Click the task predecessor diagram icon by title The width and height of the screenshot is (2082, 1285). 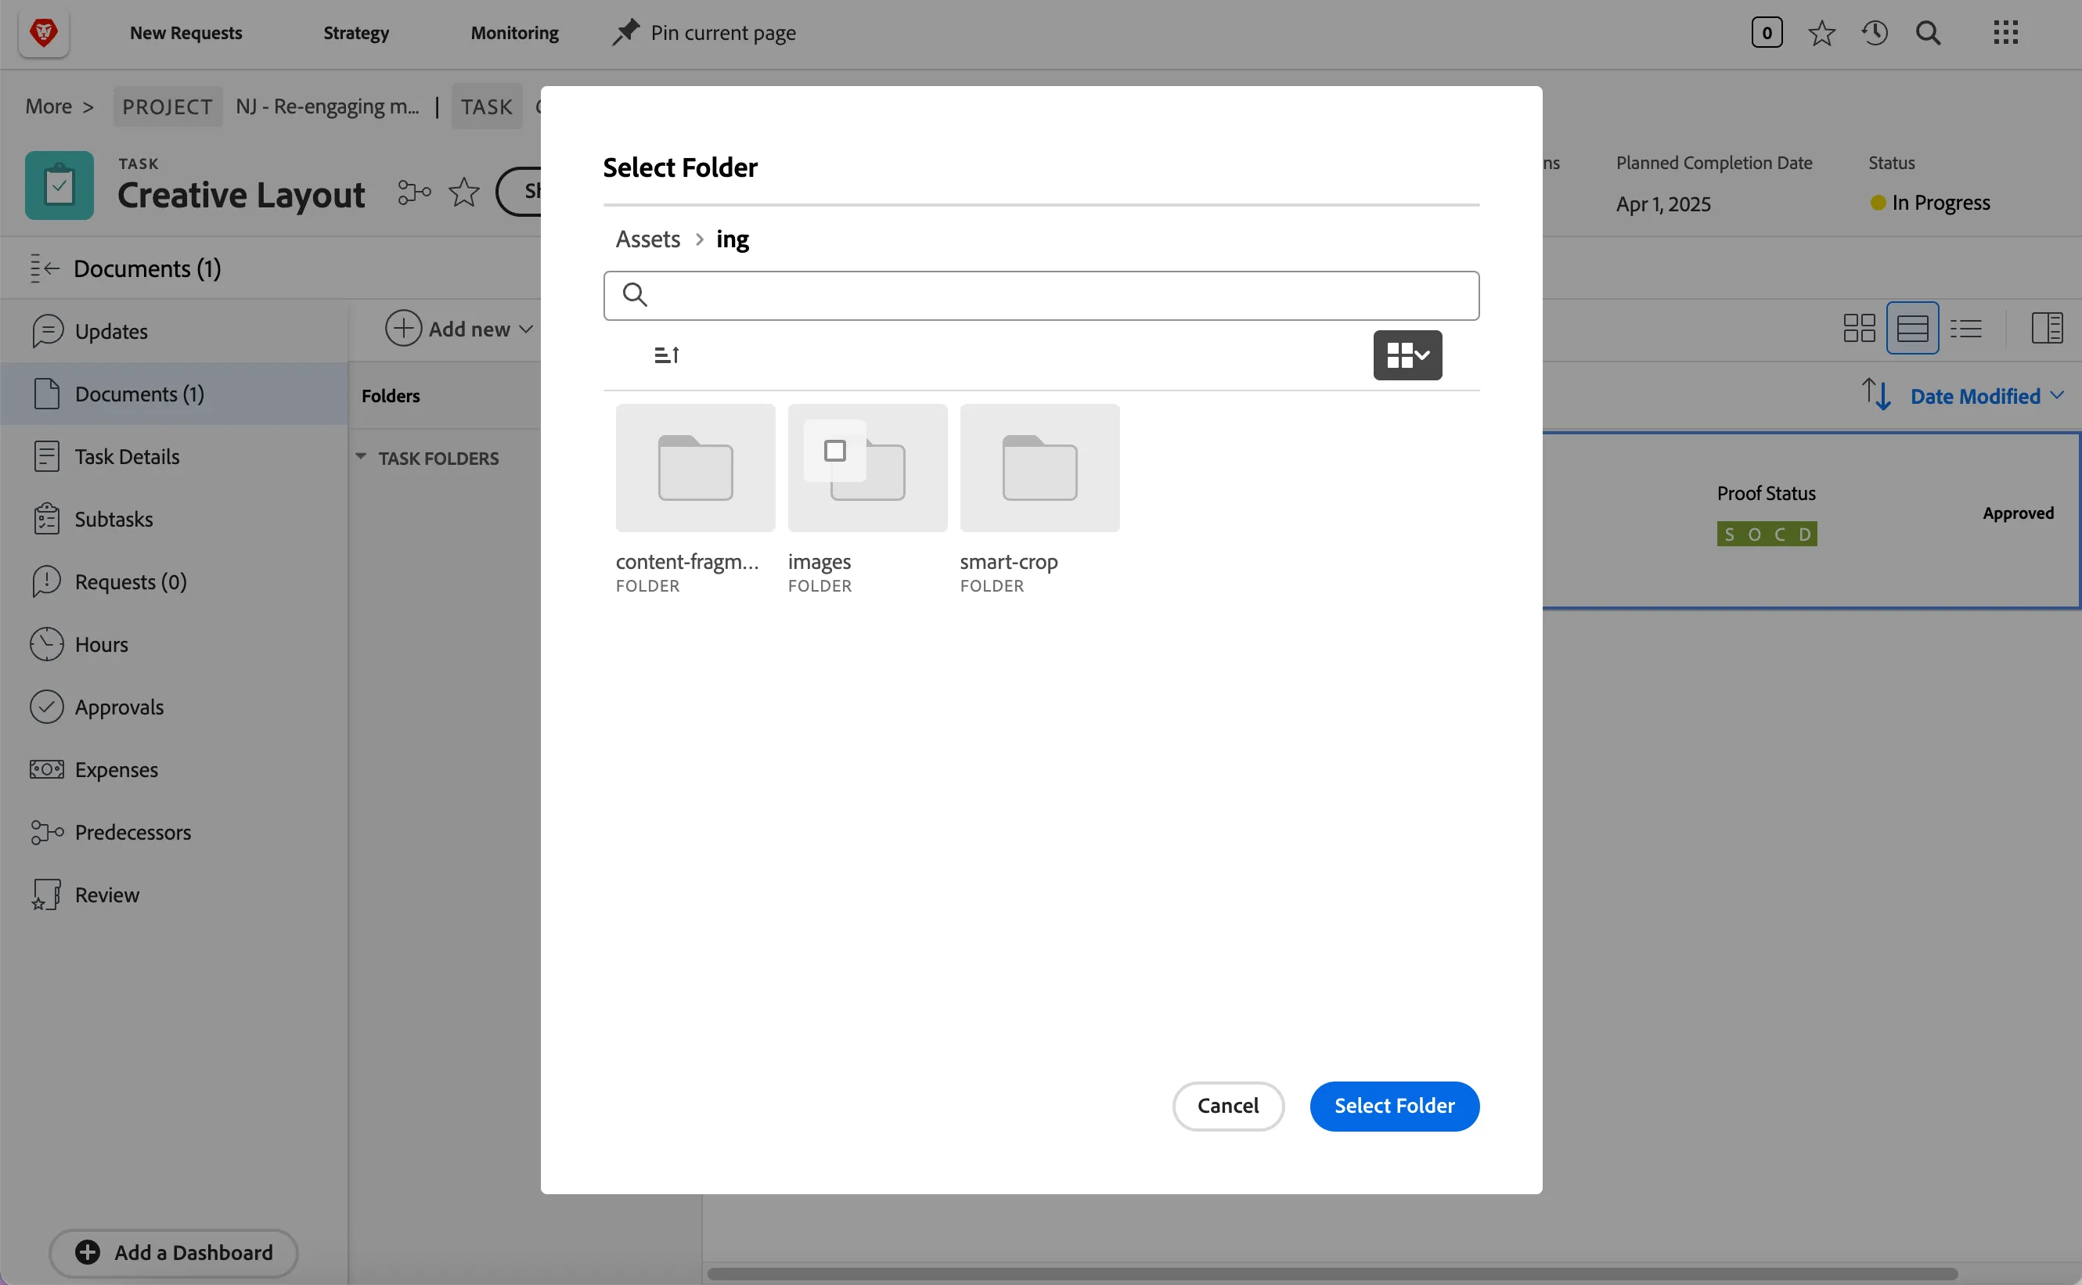click(x=414, y=193)
